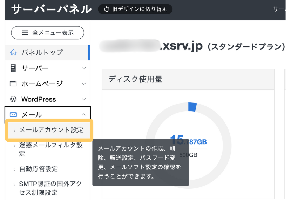Open the パネルトップ menu item
The image size is (291, 200).
coord(48,53)
